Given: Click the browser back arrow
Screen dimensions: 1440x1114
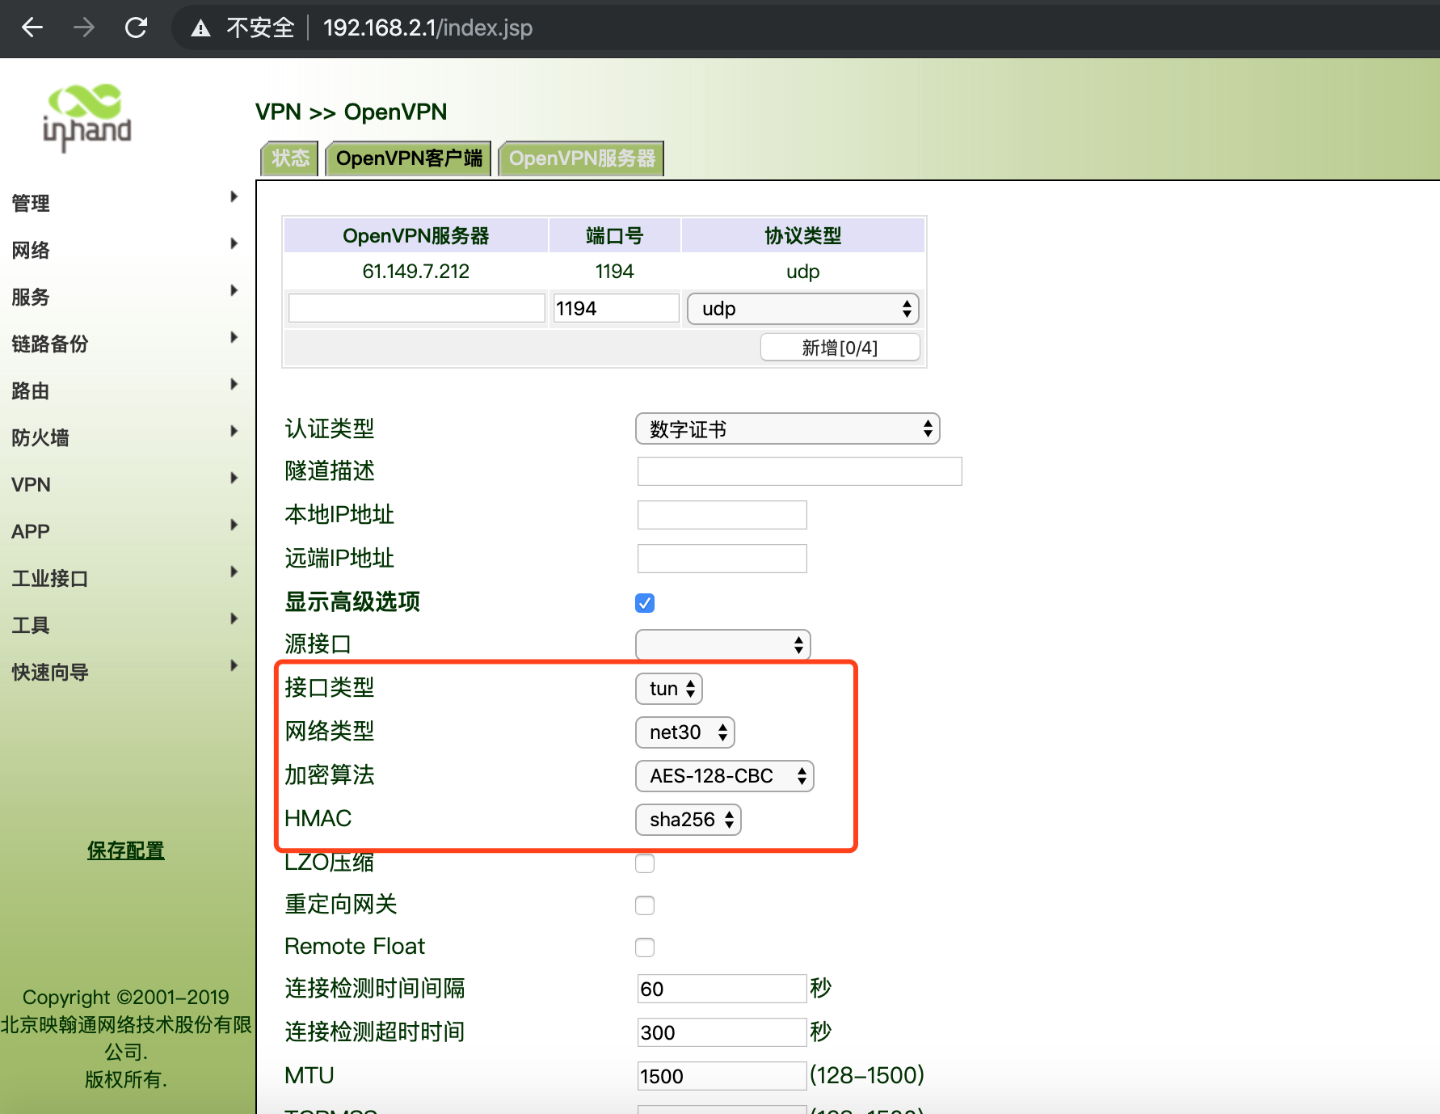Looking at the screenshot, I should pos(32,28).
